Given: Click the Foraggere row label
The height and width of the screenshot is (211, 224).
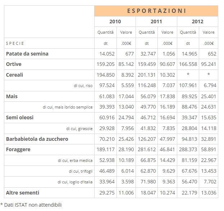Looking at the screenshot, I should click(x=18, y=149).
